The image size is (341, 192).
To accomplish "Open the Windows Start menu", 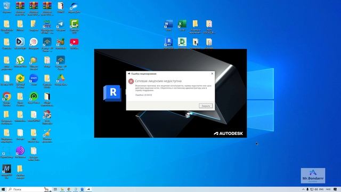I will (x=3, y=189).
